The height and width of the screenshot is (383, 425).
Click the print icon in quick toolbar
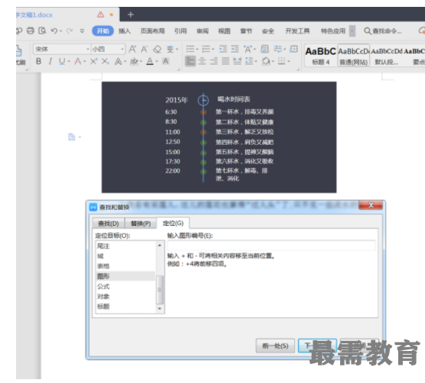click(x=31, y=31)
